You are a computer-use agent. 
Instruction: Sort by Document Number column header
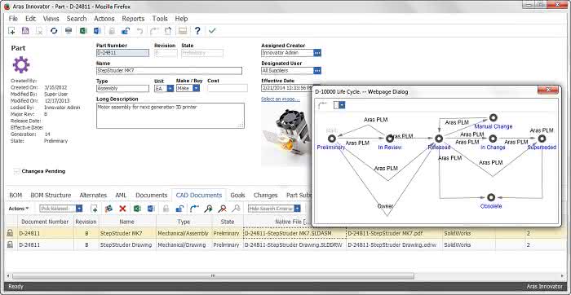(45, 222)
